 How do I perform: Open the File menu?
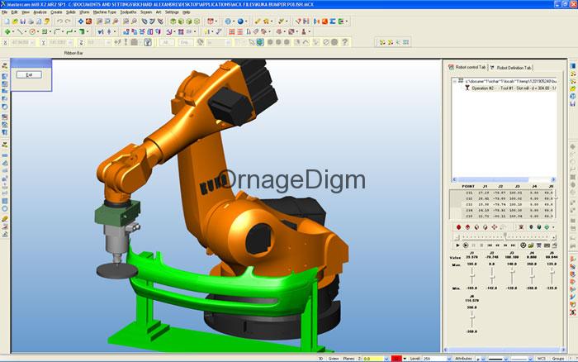click(4, 12)
